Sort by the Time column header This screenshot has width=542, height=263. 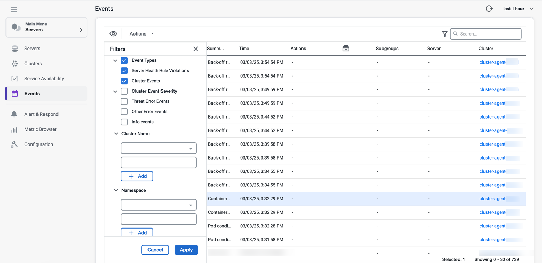click(244, 49)
